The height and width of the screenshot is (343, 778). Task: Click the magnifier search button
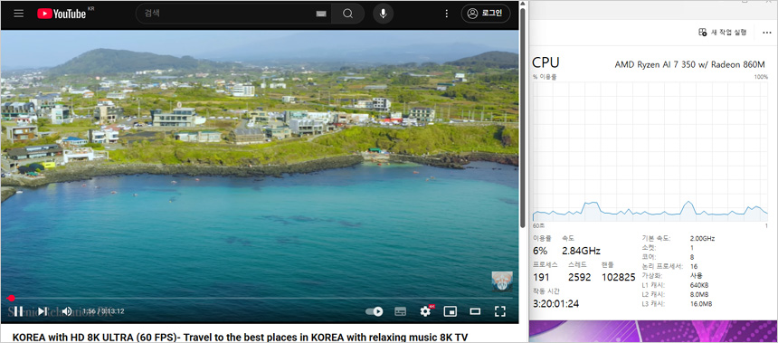[347, 14]
